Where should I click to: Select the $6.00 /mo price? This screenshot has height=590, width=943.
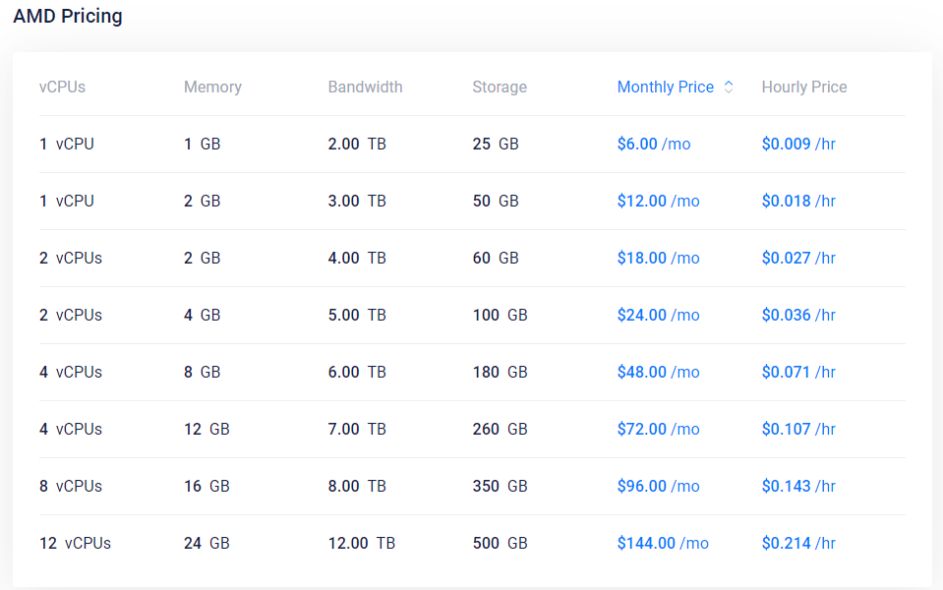(x=654, y=145)
